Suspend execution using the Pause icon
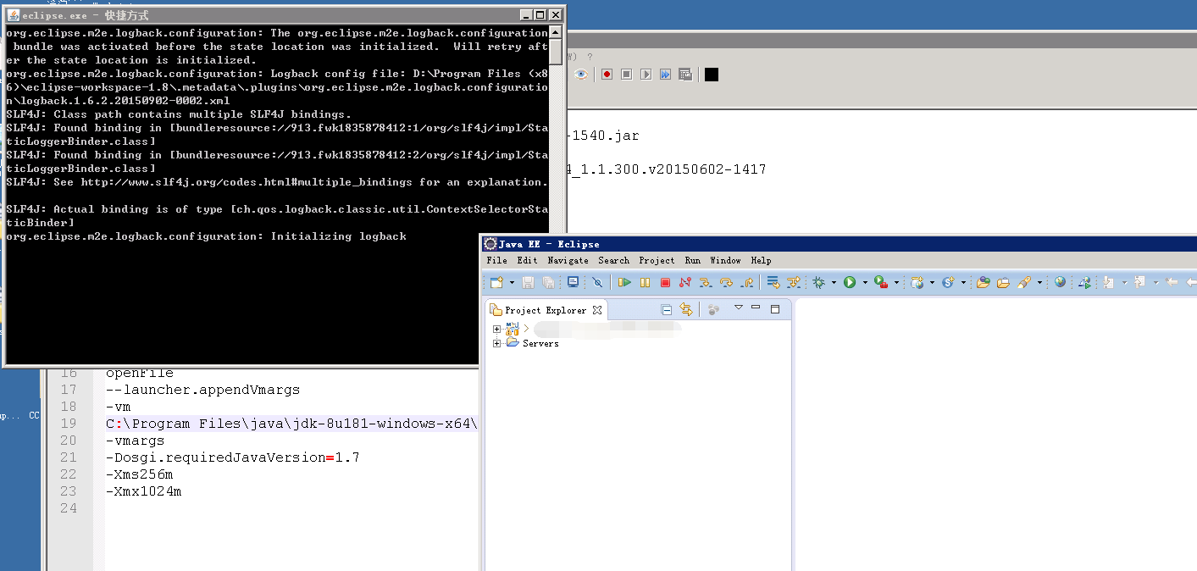Viewport: 1197px width, 571px height. click(645, 282)
